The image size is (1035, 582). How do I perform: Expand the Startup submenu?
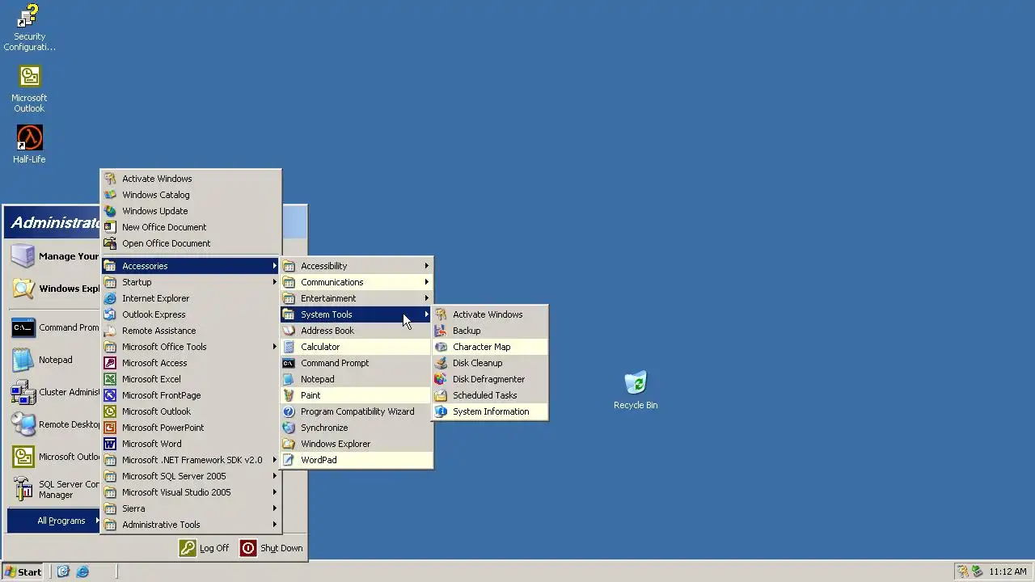(x=191, y=282)
